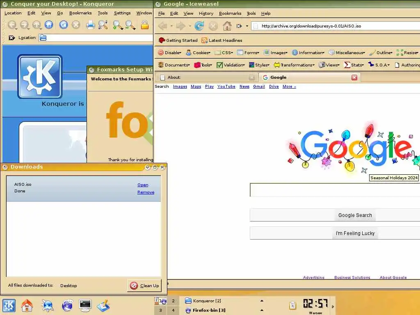This screenshot has width=420, height=315.
Task: Reload the page in Konqueror toolbar
Action: click(x=64, y=25)
